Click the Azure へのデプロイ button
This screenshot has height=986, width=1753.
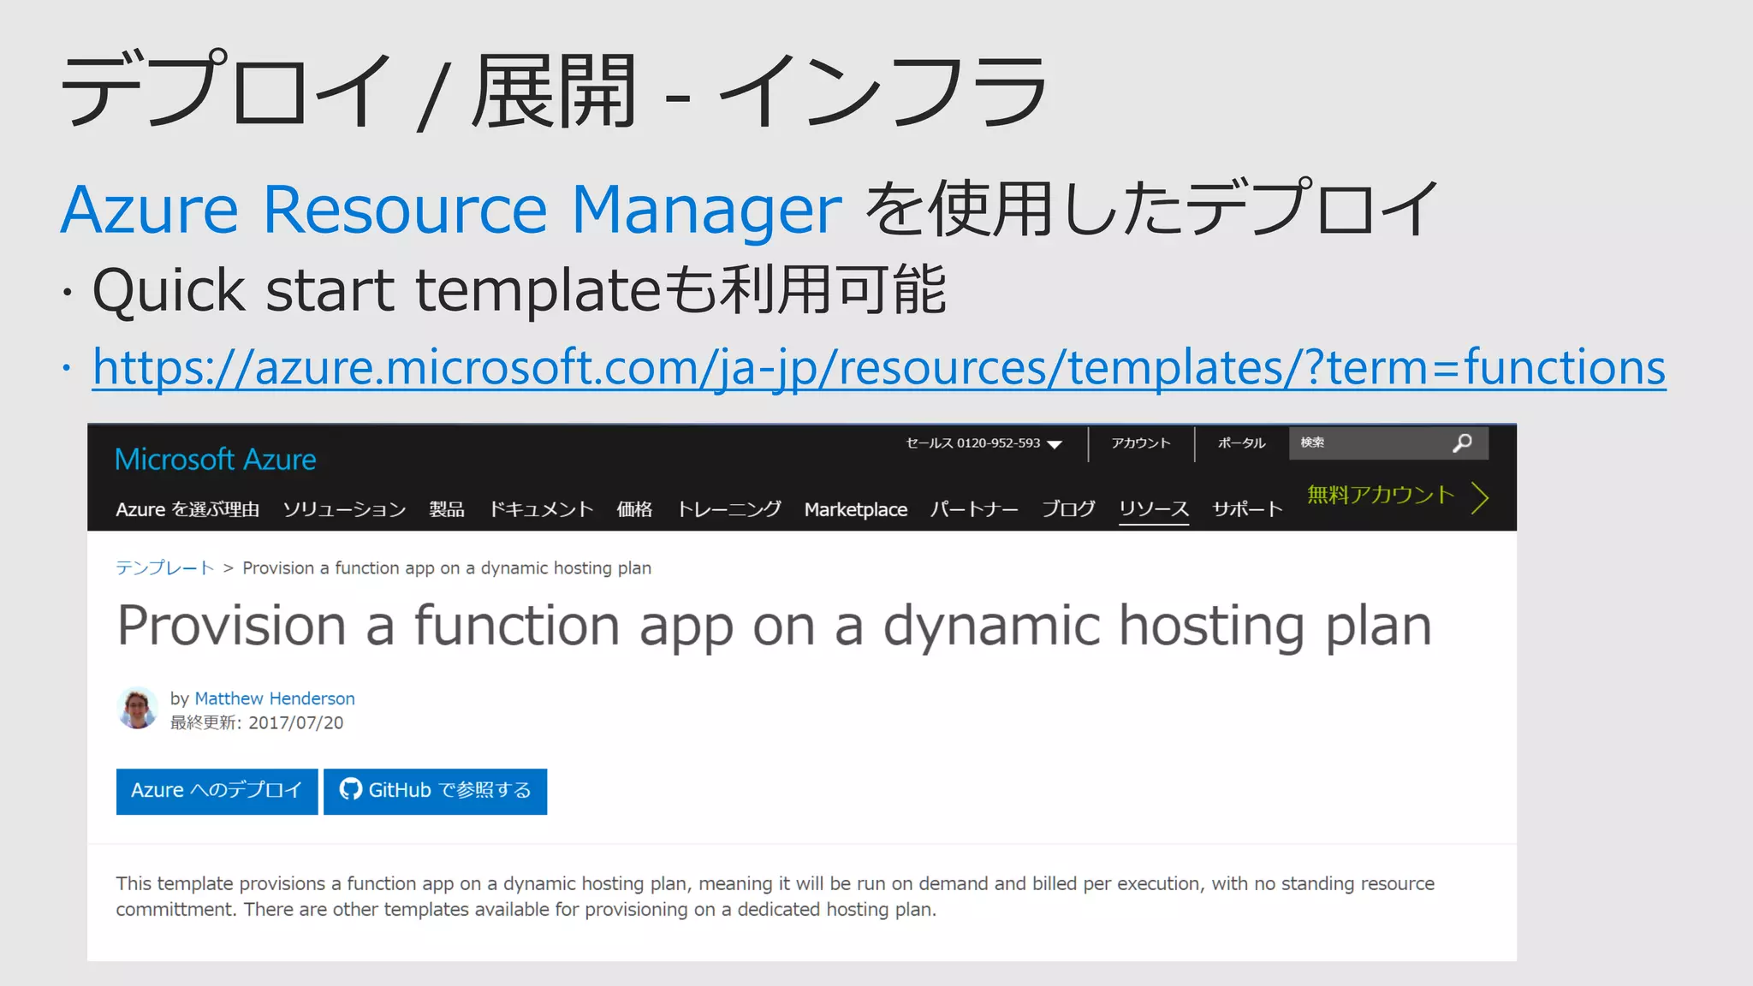point(217,791)
